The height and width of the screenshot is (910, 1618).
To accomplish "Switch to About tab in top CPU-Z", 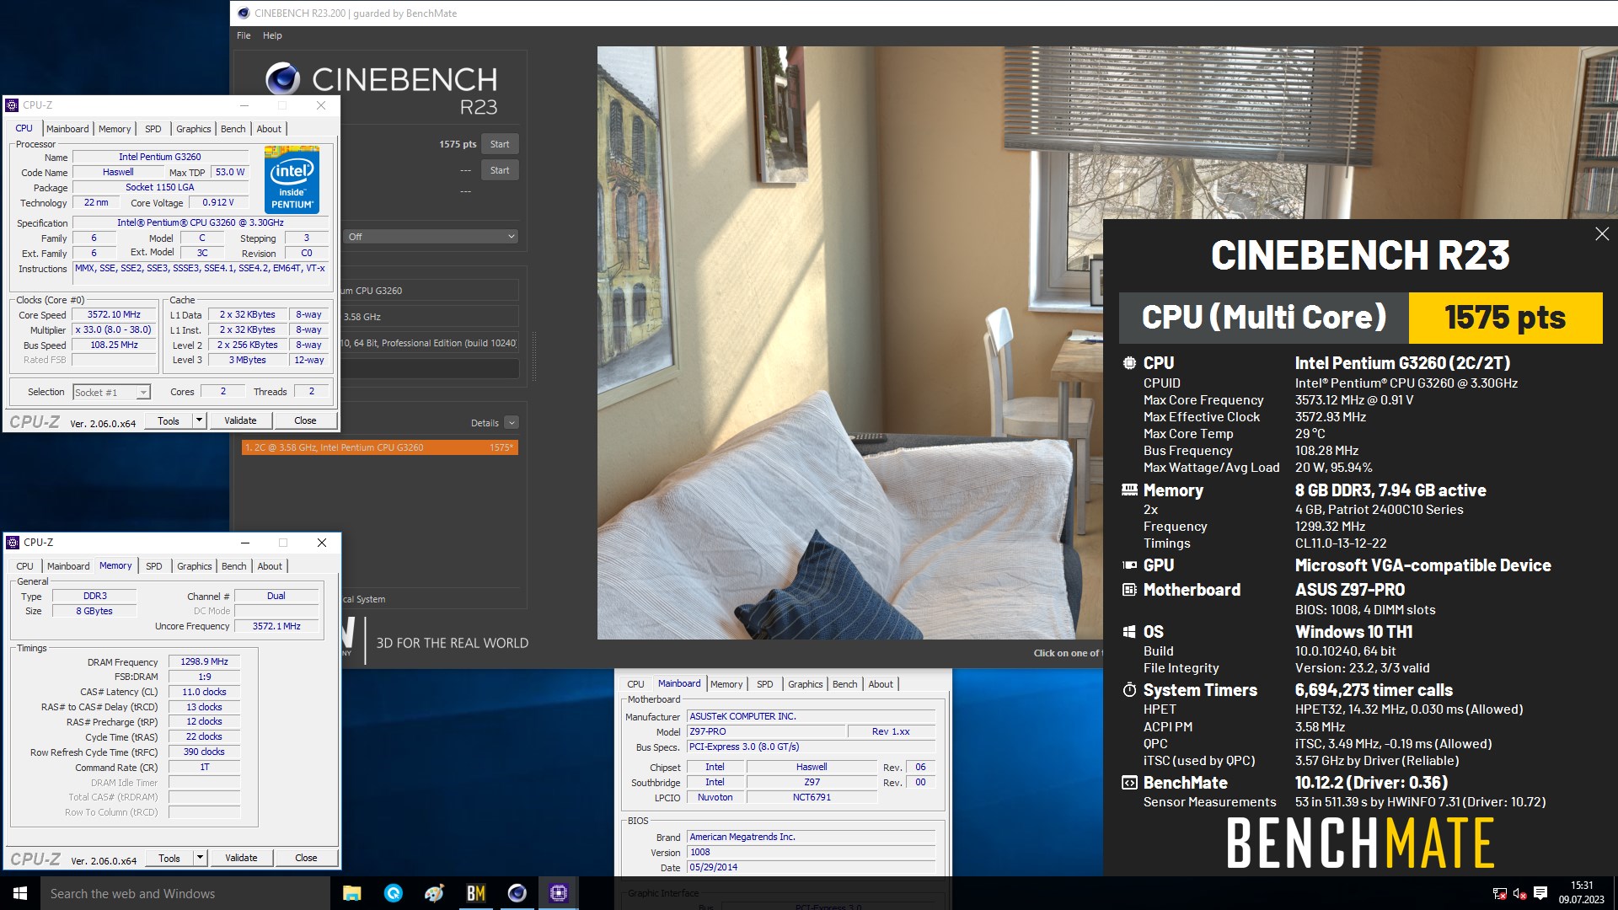I will coord(270,129).
